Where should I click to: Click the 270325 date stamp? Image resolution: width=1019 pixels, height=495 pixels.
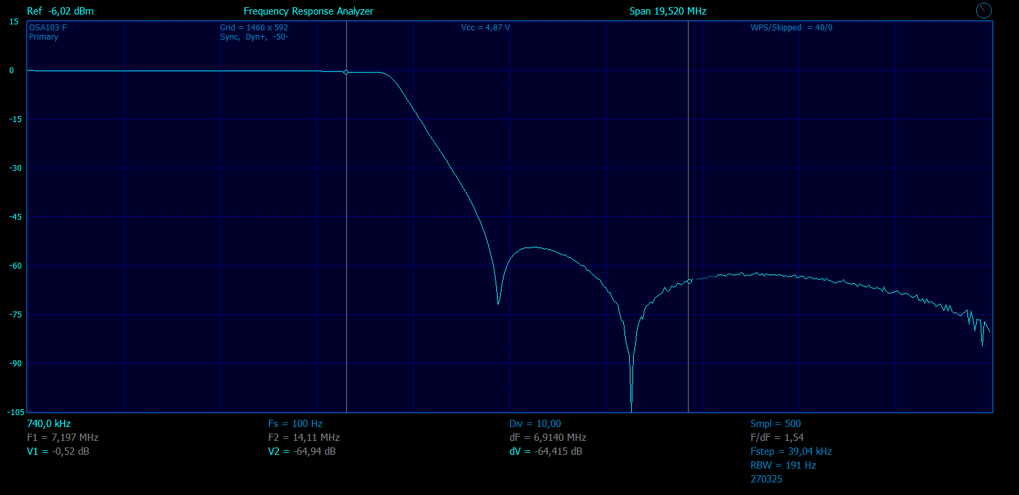click(x=767, y=479)
